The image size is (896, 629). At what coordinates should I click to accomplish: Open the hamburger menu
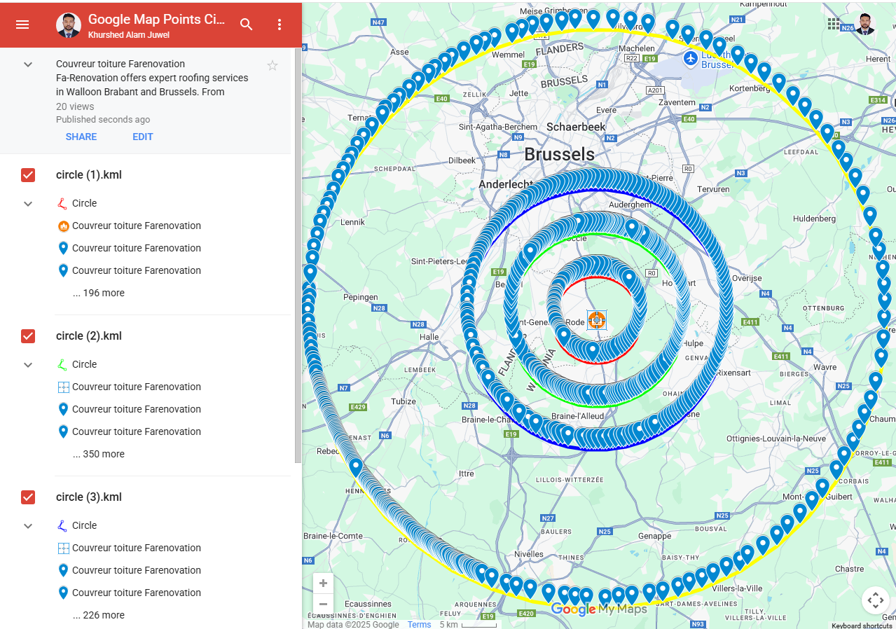[23, 24]
